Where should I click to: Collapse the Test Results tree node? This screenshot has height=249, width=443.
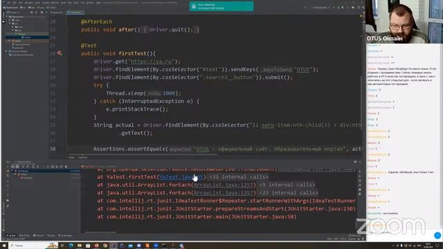12,171
